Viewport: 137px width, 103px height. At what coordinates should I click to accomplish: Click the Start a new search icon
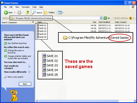[x=5, y=77]
